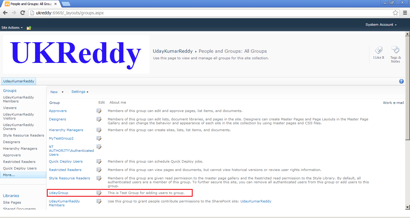Image resolution: width=410 pixels, height=218 pixels.
Task: Click edit icon next to MyTestGroup2
Action: point(99,138)
